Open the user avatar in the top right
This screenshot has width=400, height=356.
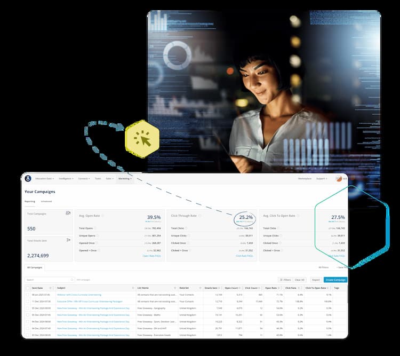tap(338, 179)
